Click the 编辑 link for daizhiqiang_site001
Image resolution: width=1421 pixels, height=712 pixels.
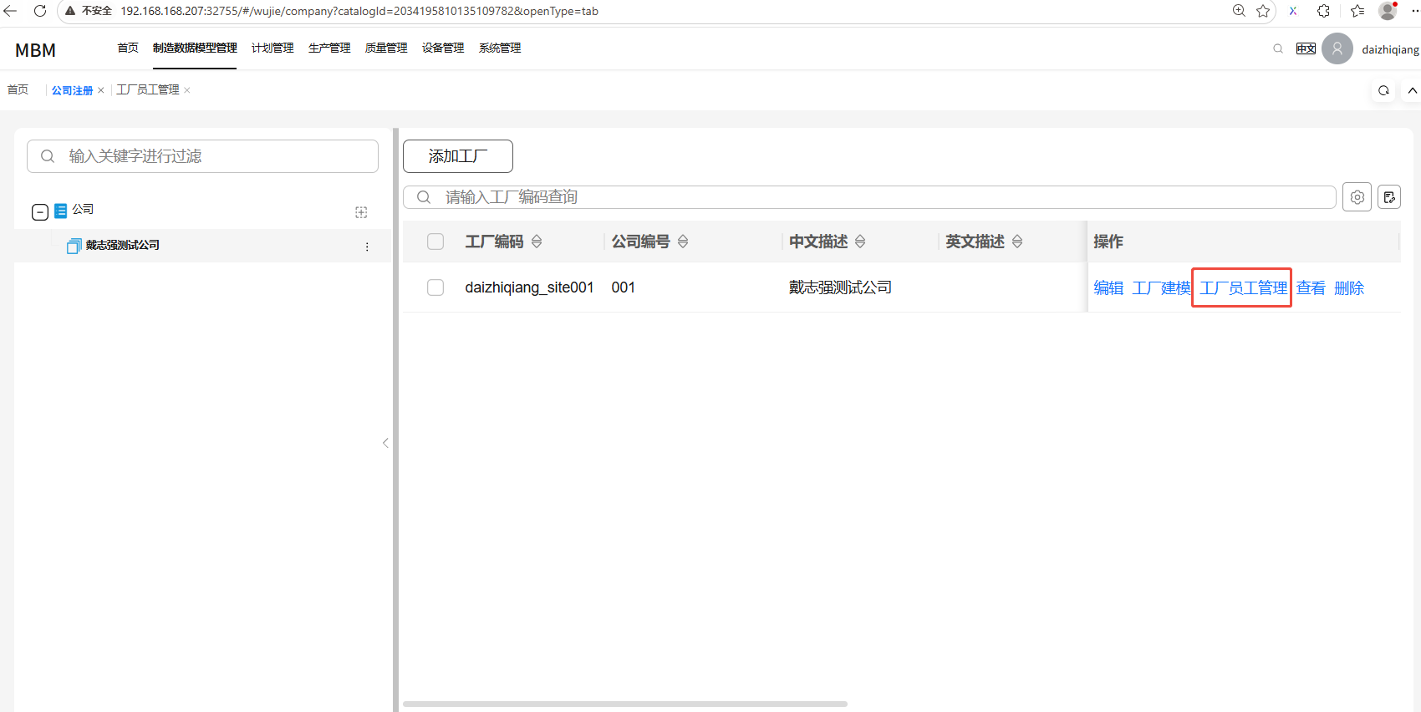pos(1108,287)
